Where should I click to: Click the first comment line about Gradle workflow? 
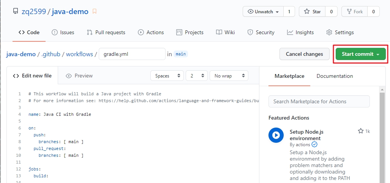[95, 94]
